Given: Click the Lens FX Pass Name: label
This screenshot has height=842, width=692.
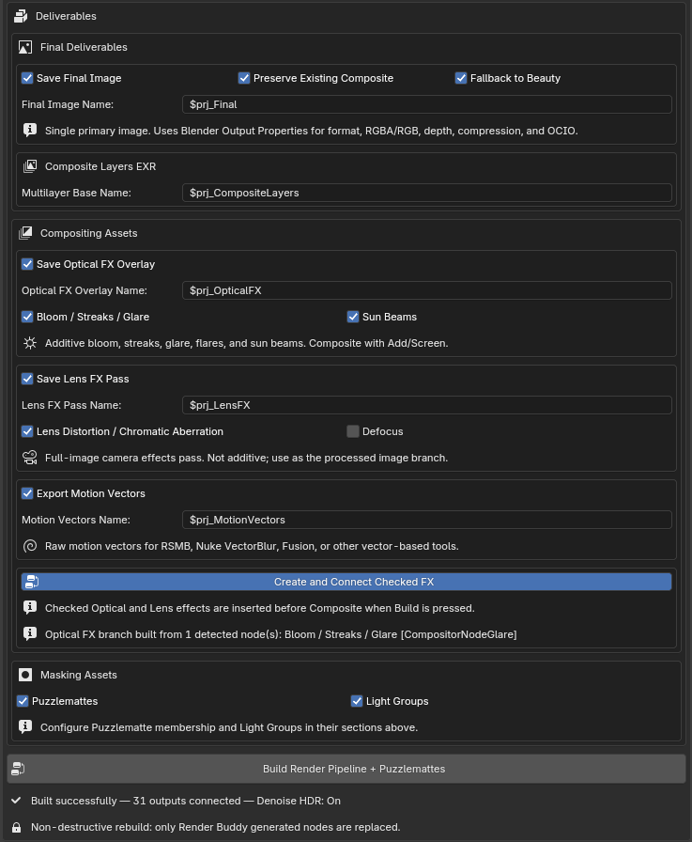Looking at the screenshot, I should coord(71,405).
